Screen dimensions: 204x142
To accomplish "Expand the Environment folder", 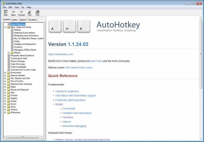I will [5, 73].
